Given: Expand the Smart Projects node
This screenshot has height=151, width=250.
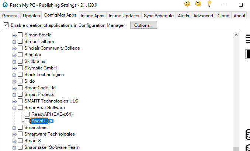Looking at the screenshot, I should [14, 95].
